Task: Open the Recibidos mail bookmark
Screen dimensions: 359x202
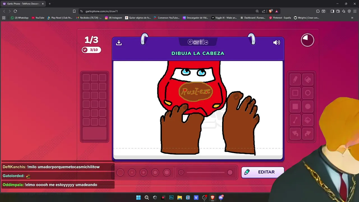Action: point(89,18)
